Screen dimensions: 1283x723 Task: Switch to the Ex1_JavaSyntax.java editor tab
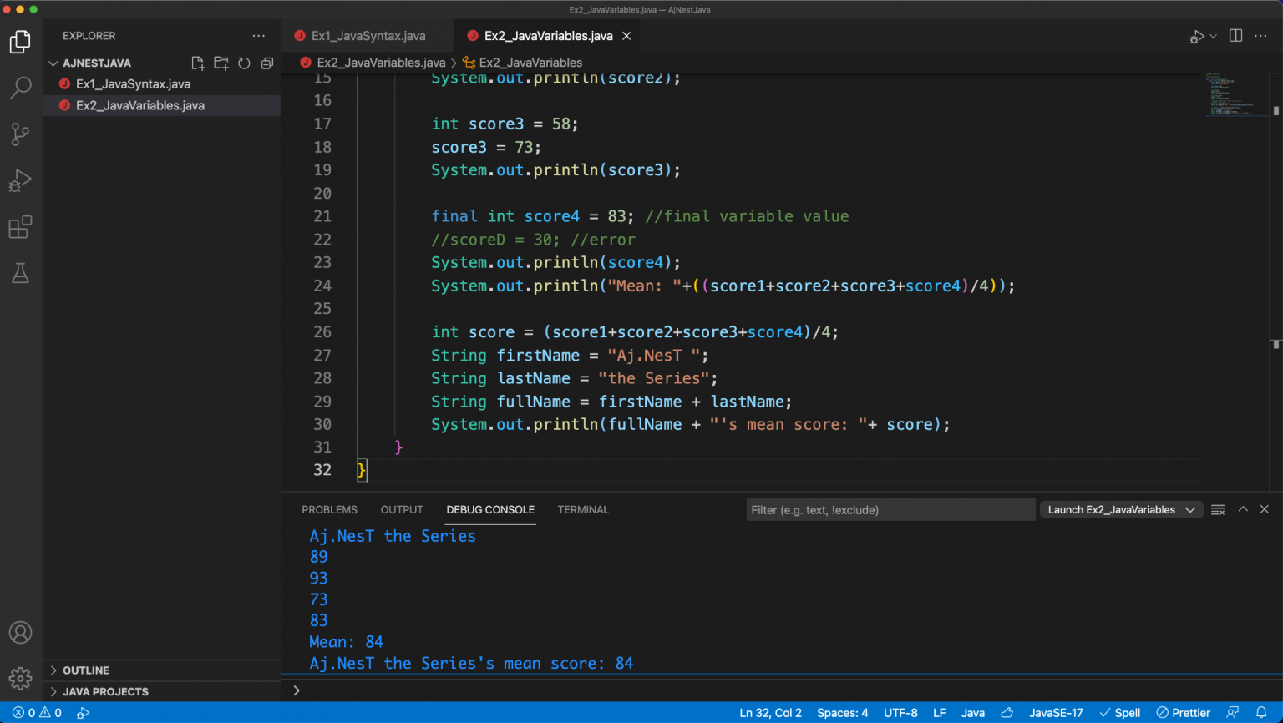click(x=368, y=36)
